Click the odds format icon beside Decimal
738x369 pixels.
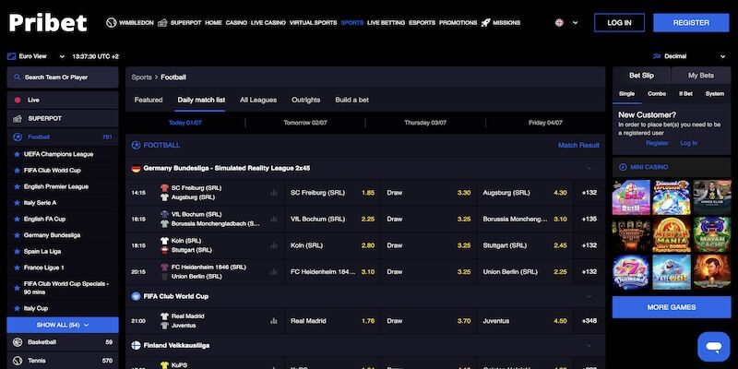pyautogui.click(x=657, y=56)
